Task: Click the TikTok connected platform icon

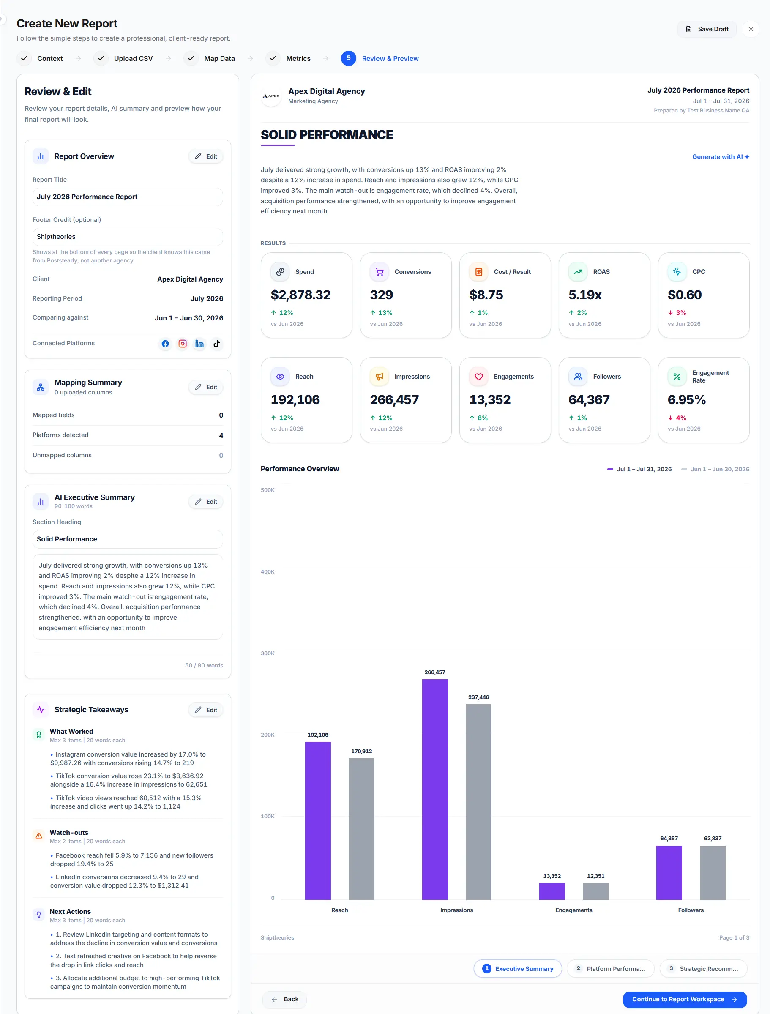Action: tap(217, 343)
